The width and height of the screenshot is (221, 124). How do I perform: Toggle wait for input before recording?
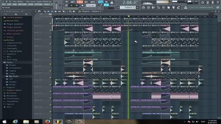click(73, 2)
